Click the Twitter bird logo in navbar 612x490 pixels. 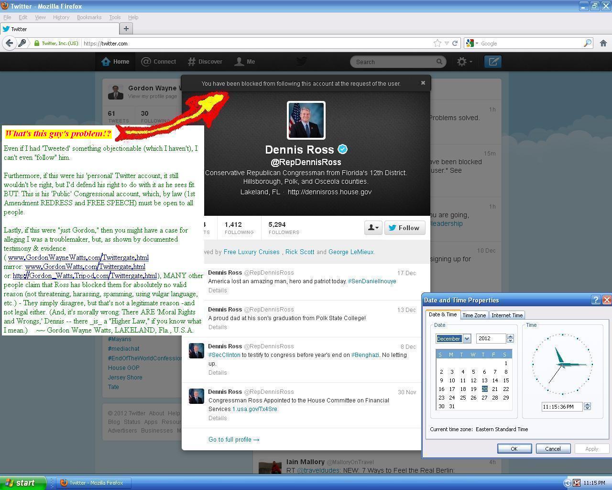(301, 61)
